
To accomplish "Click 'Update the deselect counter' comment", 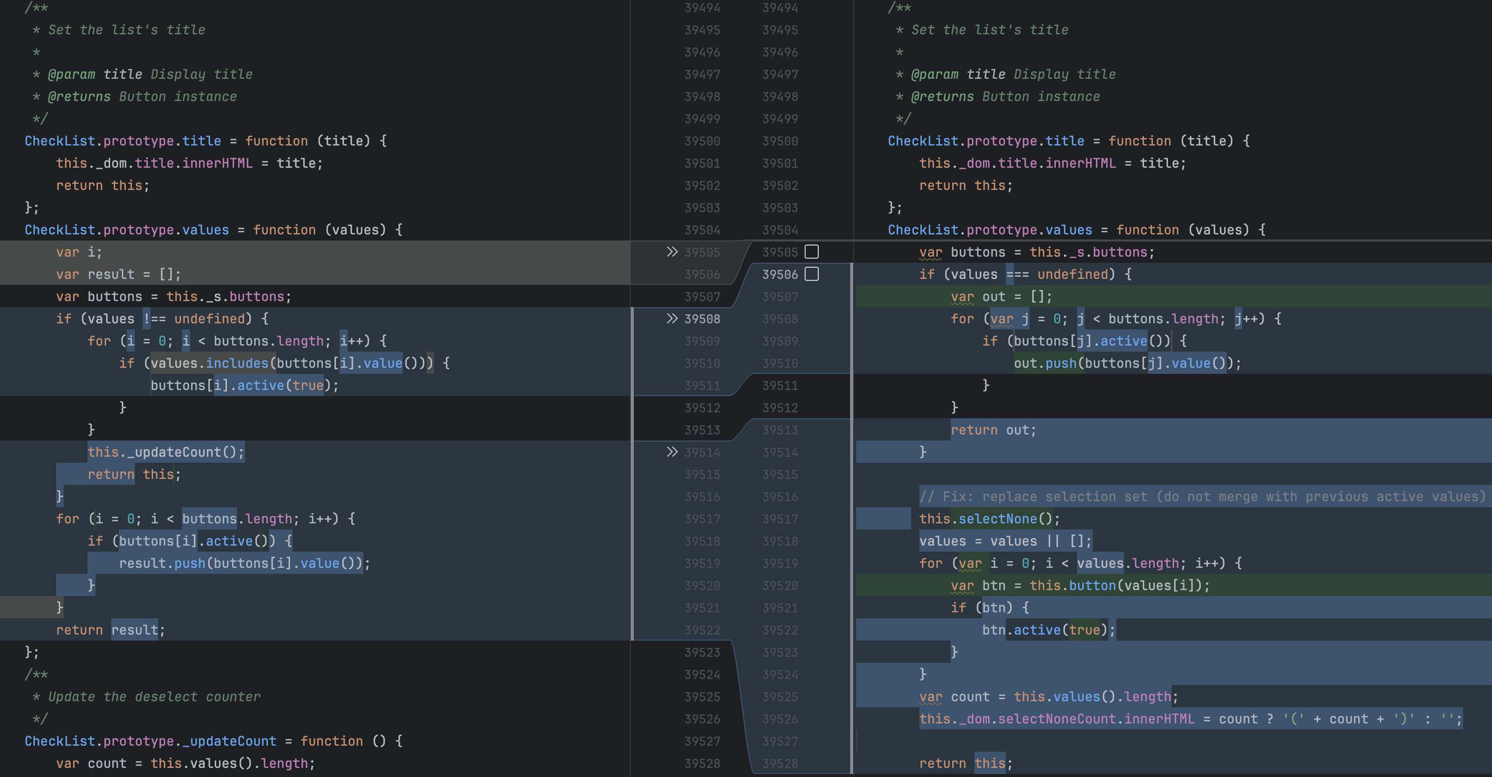I will pyautogui.click(x=154, y=697).
